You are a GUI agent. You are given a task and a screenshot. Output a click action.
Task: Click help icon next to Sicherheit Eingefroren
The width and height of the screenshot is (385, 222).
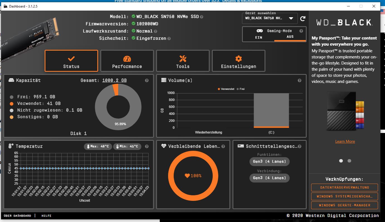click(x=169, y=39)
